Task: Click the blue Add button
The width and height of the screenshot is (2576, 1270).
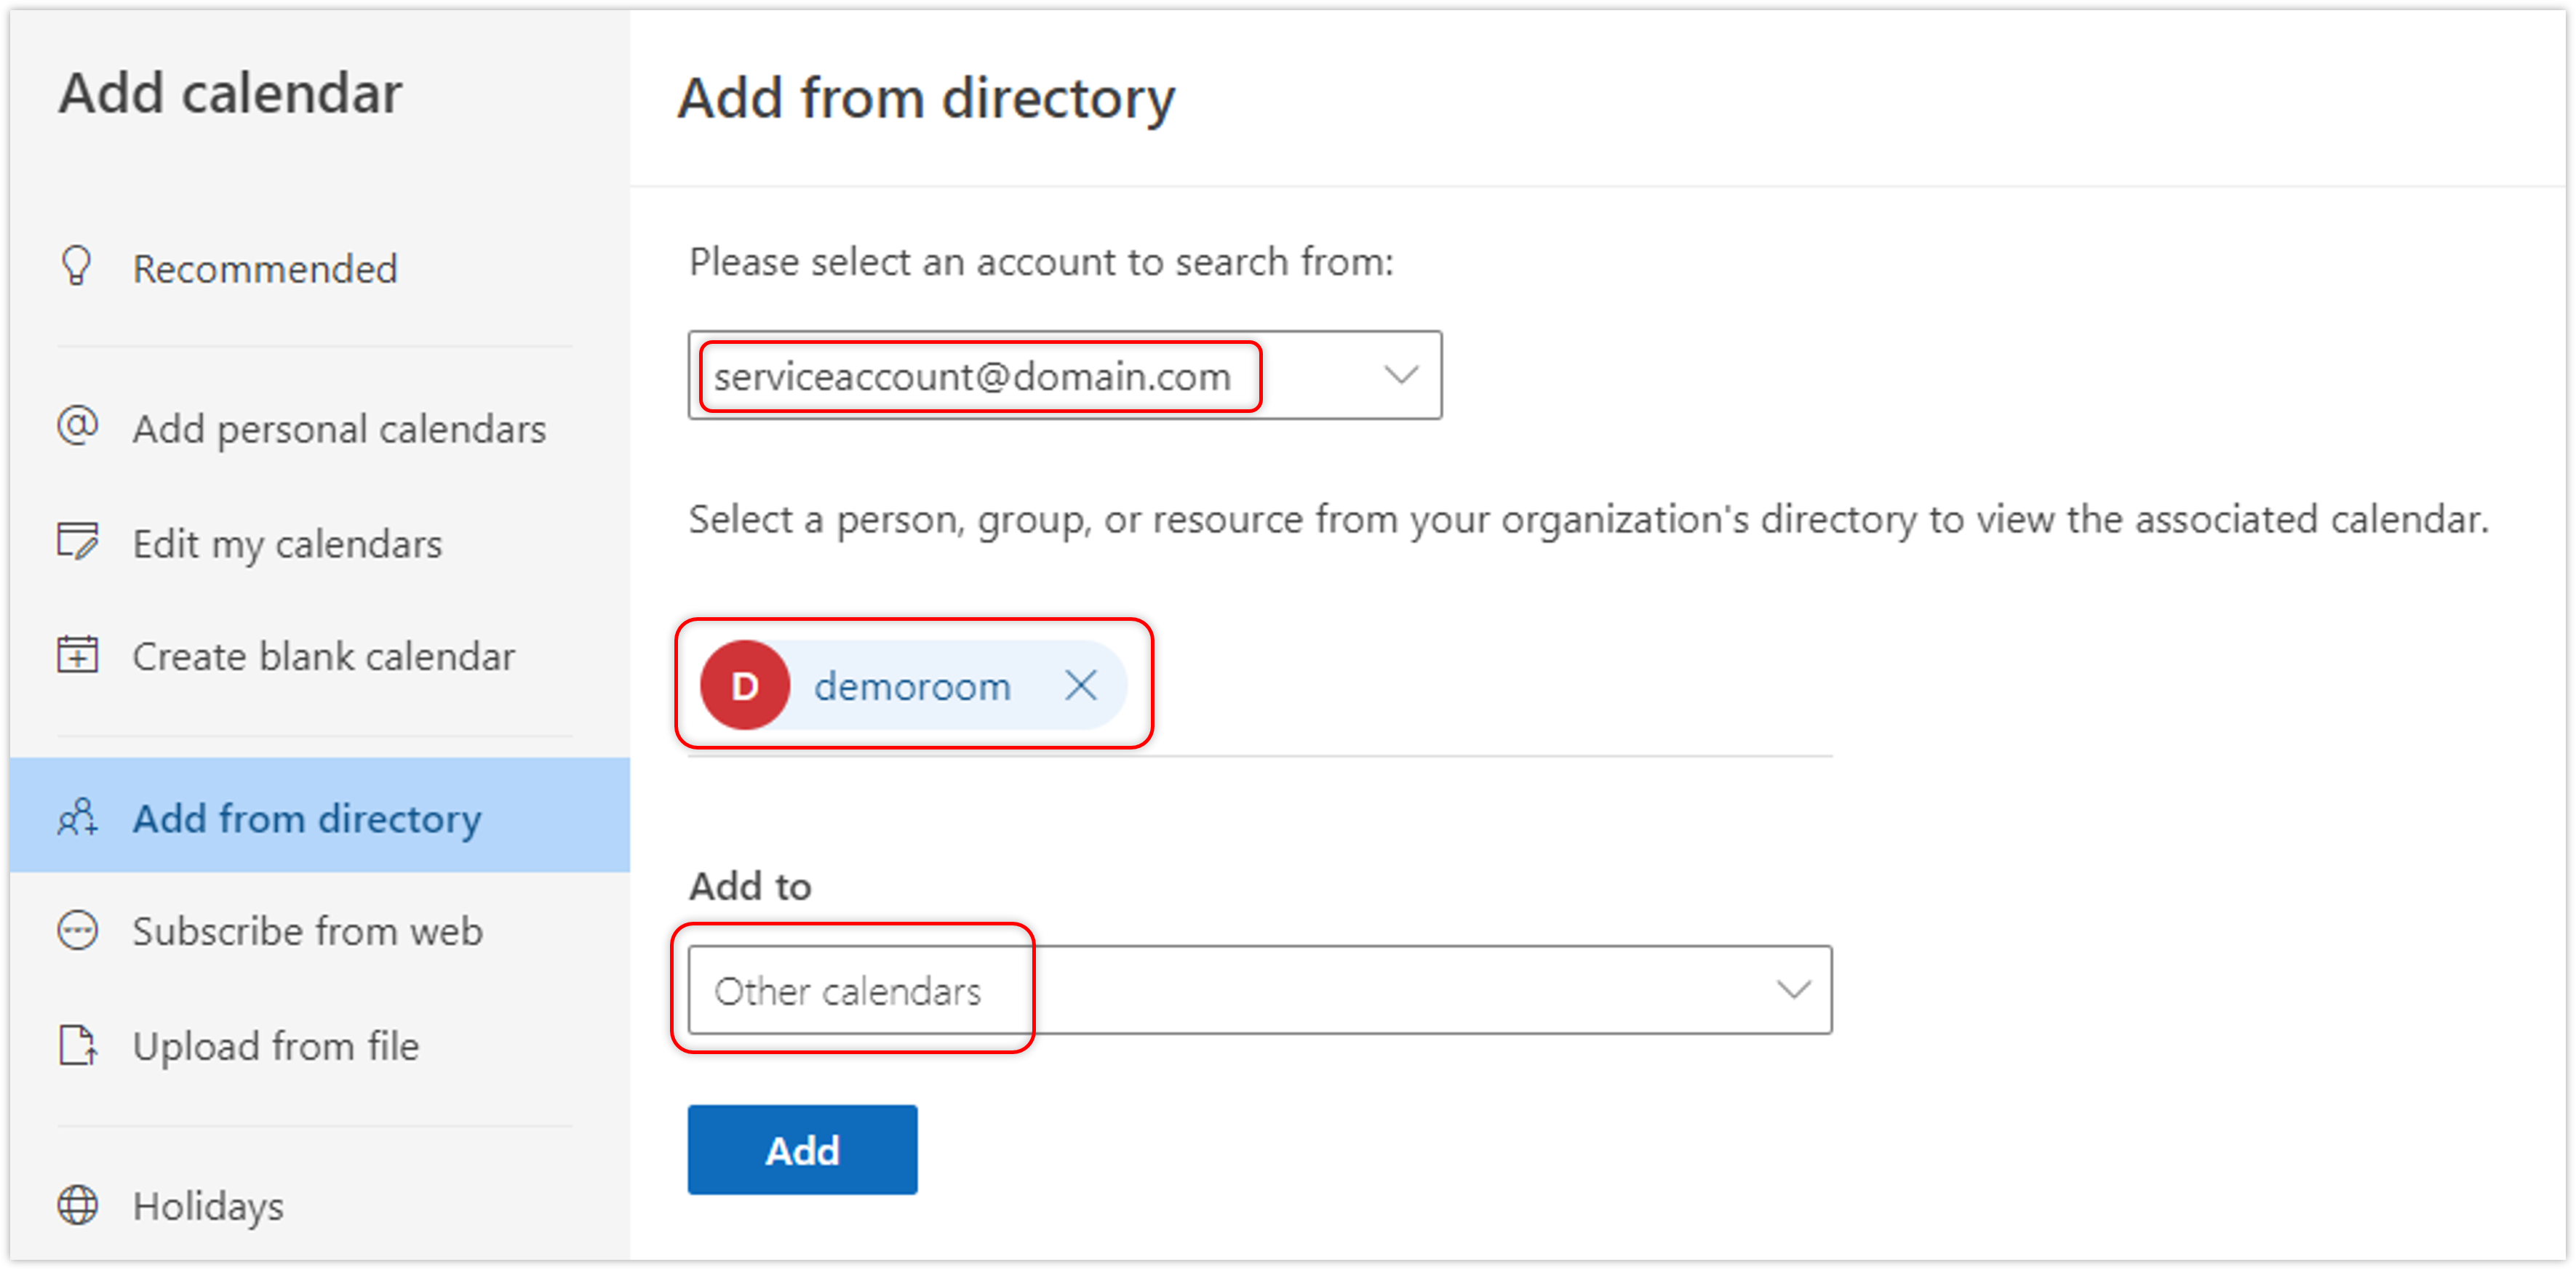Action: tap(802, 1150)
